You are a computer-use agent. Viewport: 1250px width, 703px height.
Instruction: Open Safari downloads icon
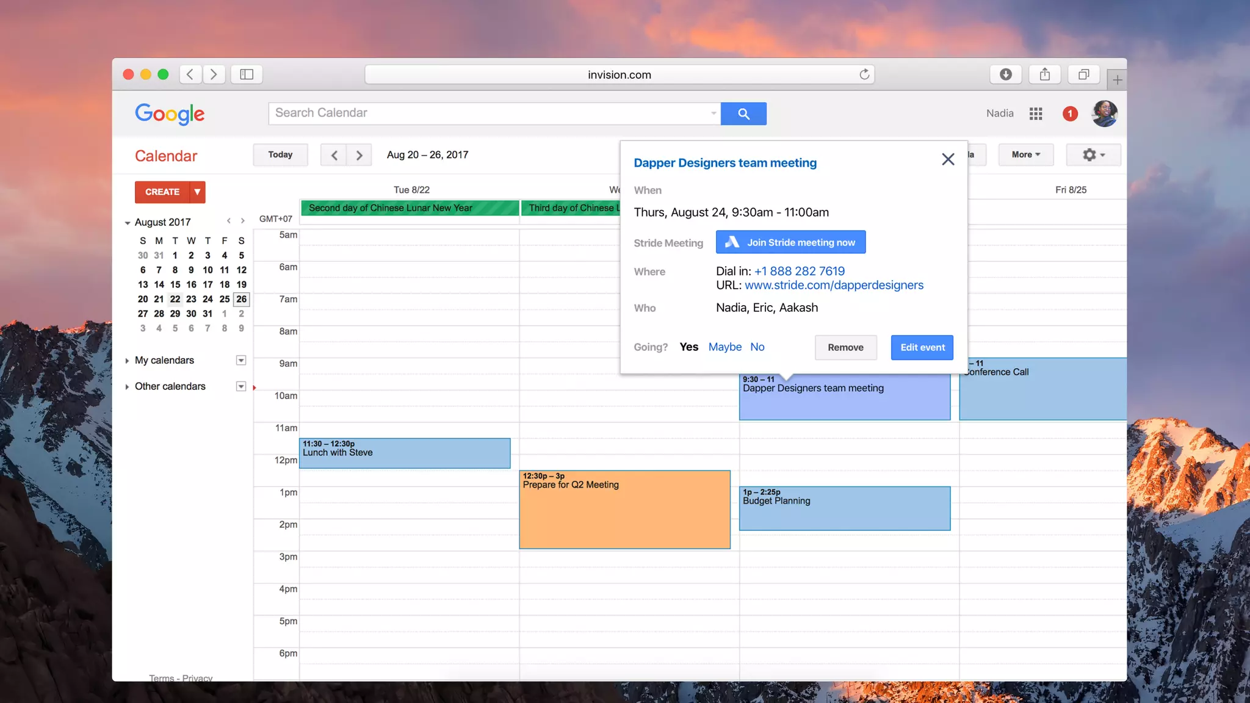[1006, 74]
